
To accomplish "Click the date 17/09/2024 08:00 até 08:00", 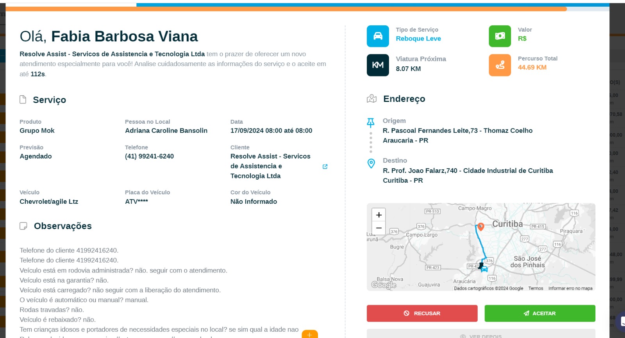I will 271,131.
